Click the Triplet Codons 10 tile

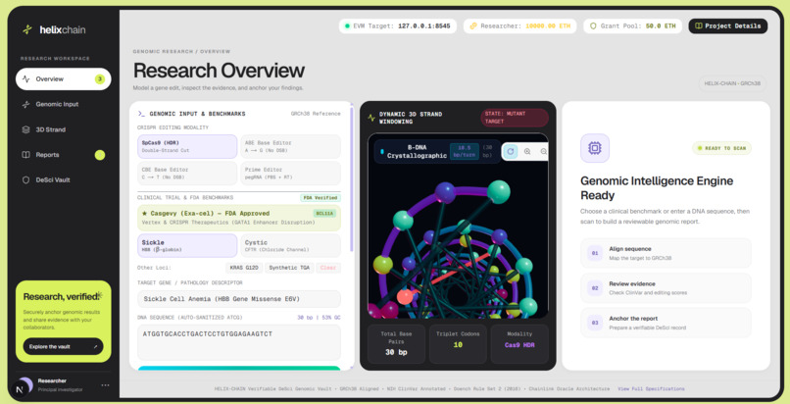458,344
